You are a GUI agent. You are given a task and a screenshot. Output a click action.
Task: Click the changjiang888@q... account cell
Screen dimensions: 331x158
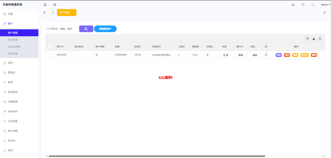point(162,55)
